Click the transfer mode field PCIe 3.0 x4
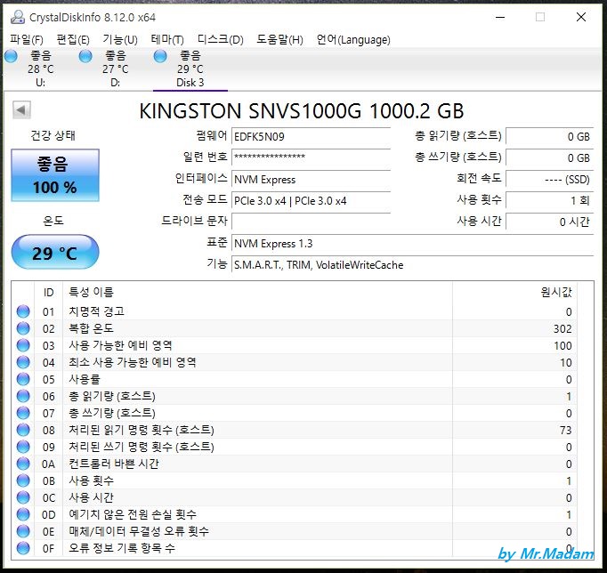 (x=311, y=201)
